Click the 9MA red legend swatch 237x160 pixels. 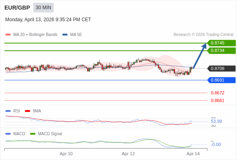pos(27,111)
